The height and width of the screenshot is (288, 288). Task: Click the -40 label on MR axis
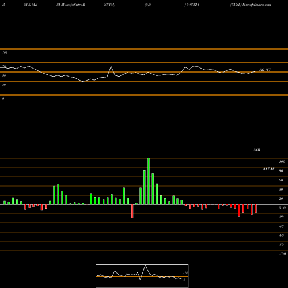(x=281, y=226)
